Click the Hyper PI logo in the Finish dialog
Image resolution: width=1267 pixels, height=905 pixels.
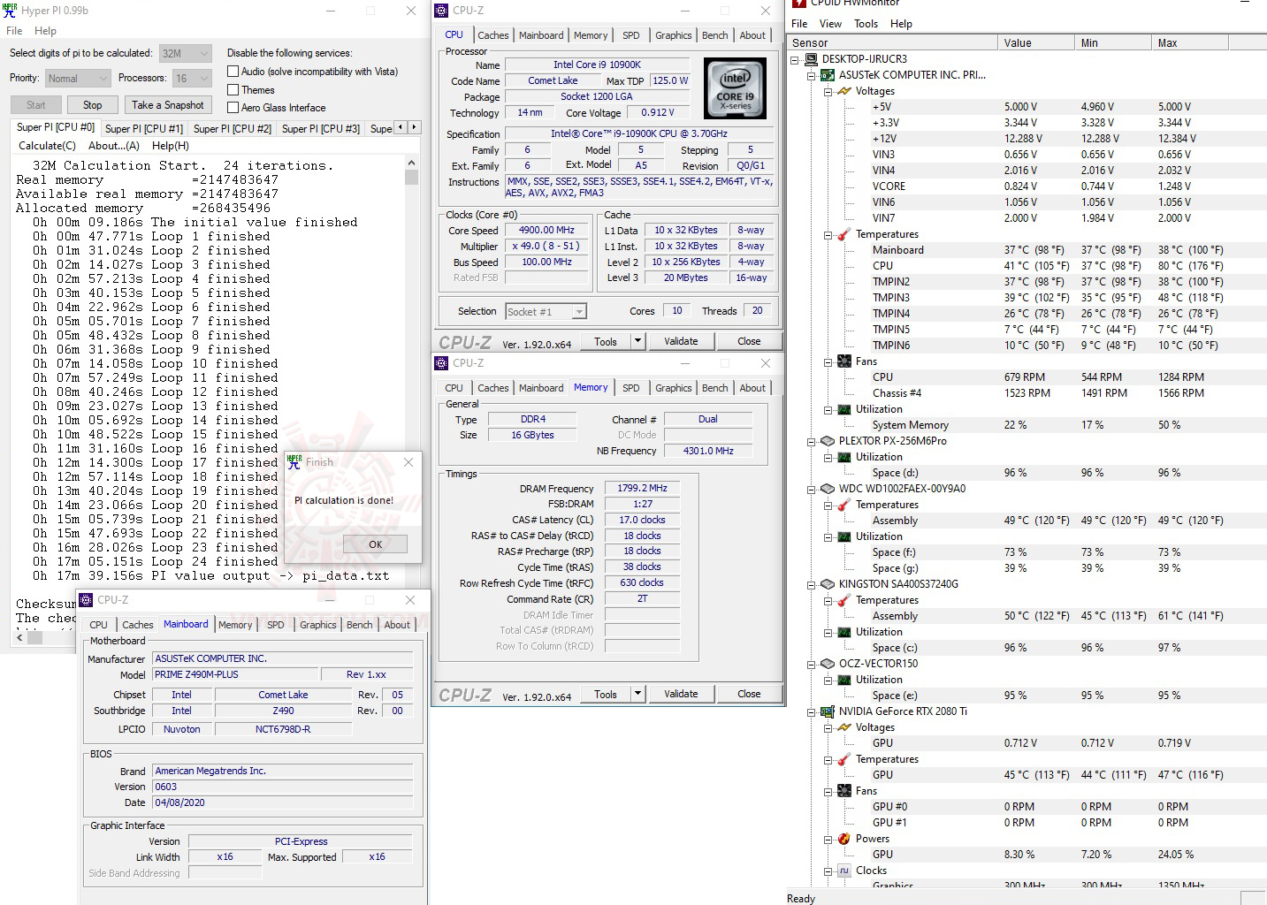point(292,460)
